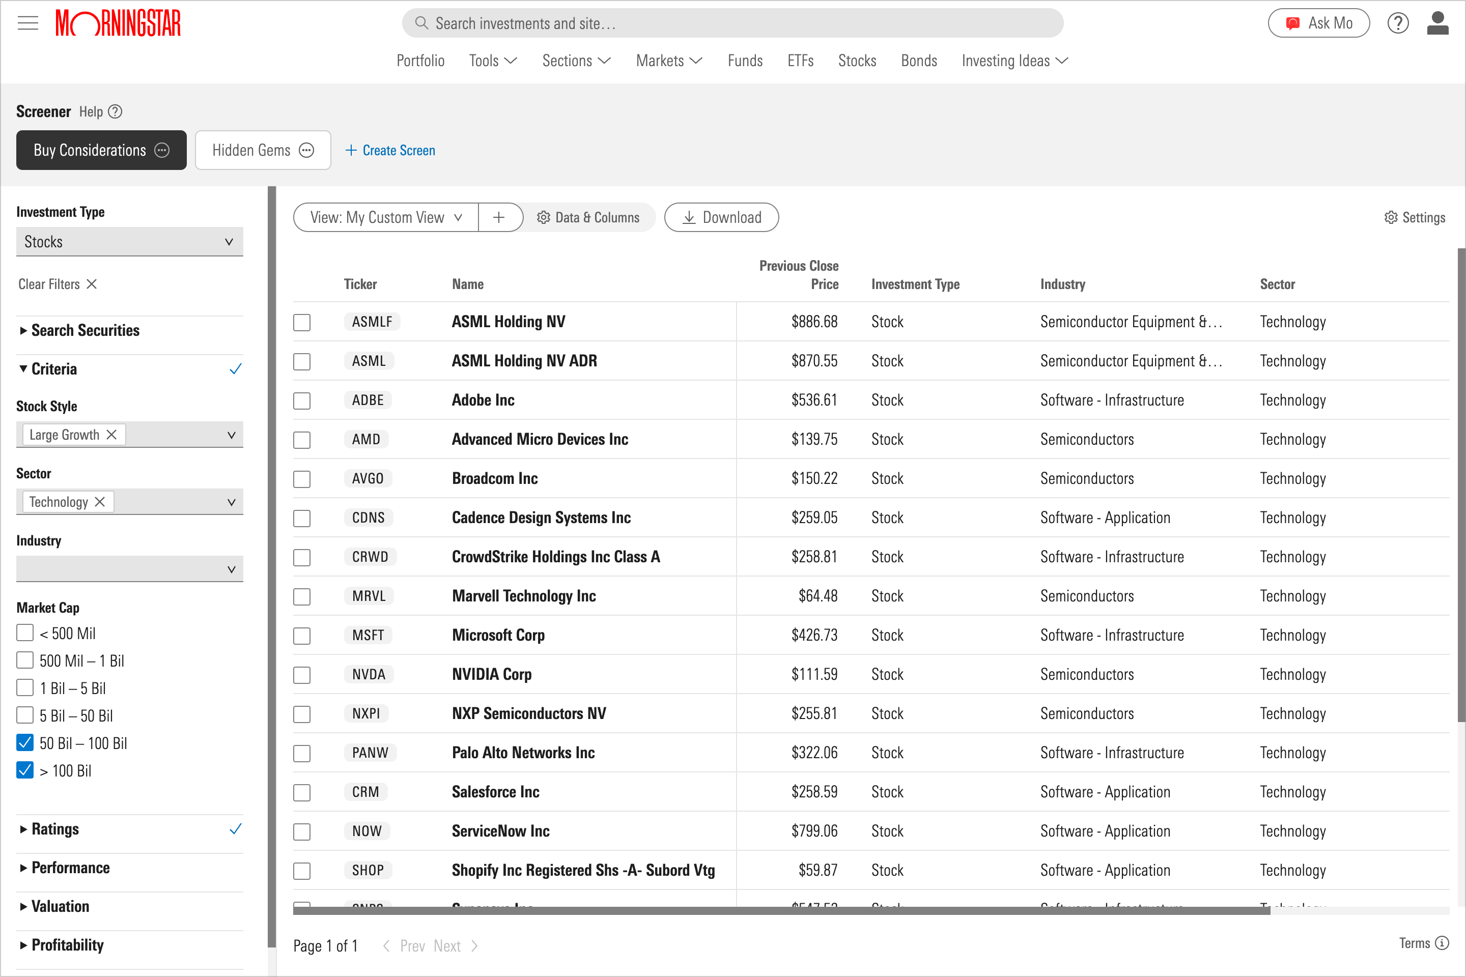
Task: Open Buy Considerations options ellipsis
Action: click(x=161, y=150)
